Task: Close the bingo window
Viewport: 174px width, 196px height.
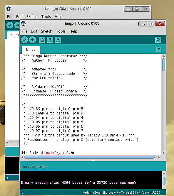Action: click(x=160, y=24)
